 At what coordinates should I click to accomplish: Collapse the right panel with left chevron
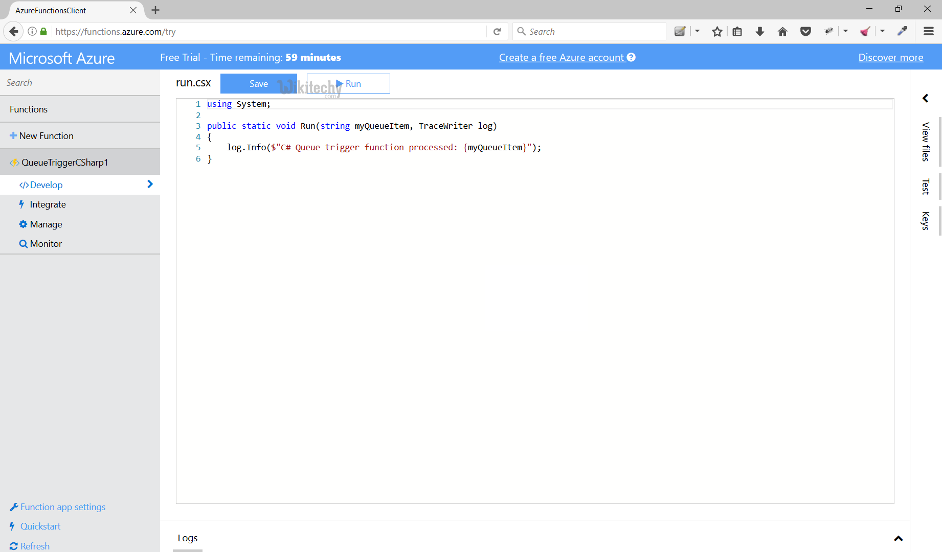click(925, 98)
